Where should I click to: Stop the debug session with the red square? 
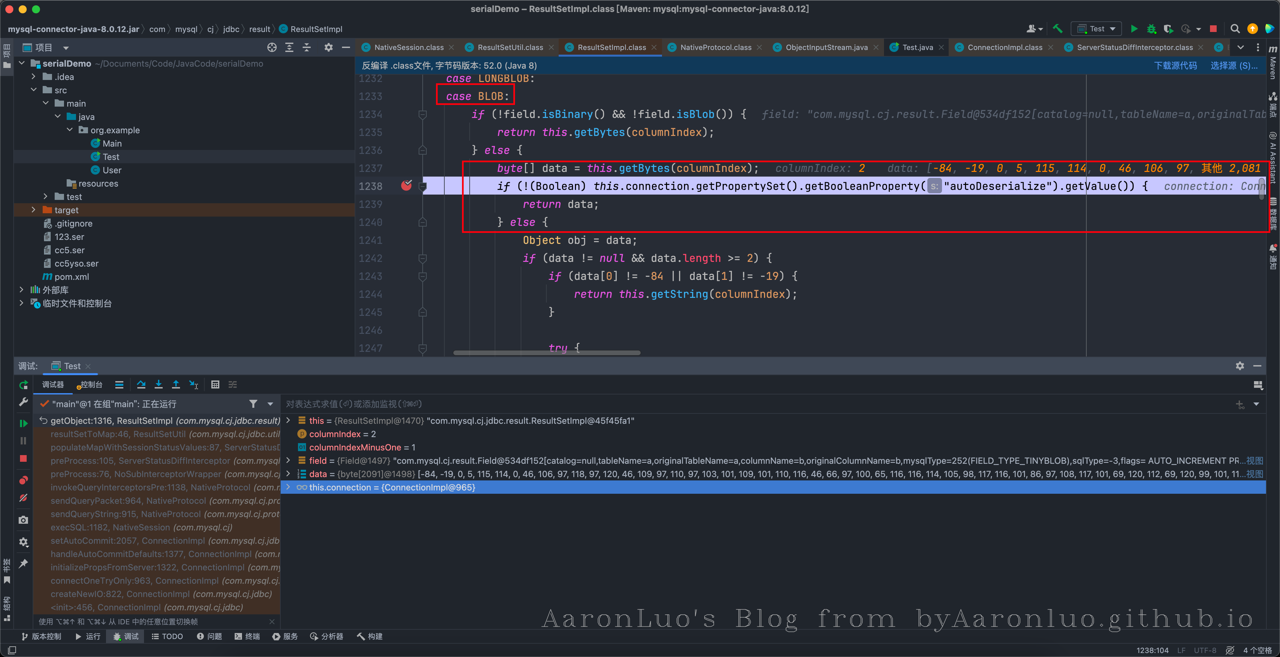pos(23,459)
